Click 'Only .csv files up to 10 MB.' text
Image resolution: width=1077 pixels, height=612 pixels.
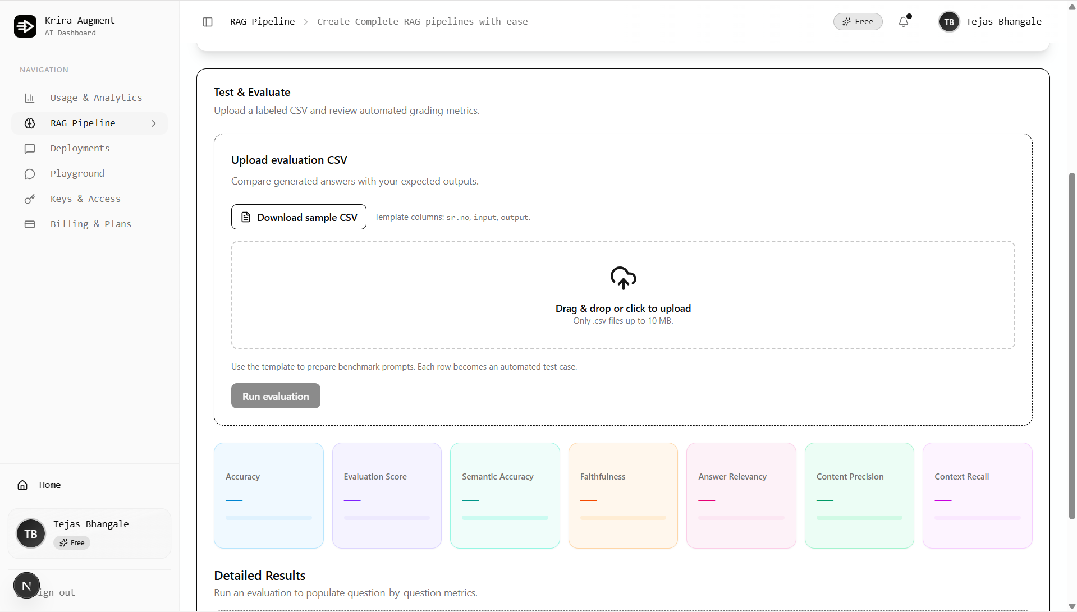tap(623, 321)
